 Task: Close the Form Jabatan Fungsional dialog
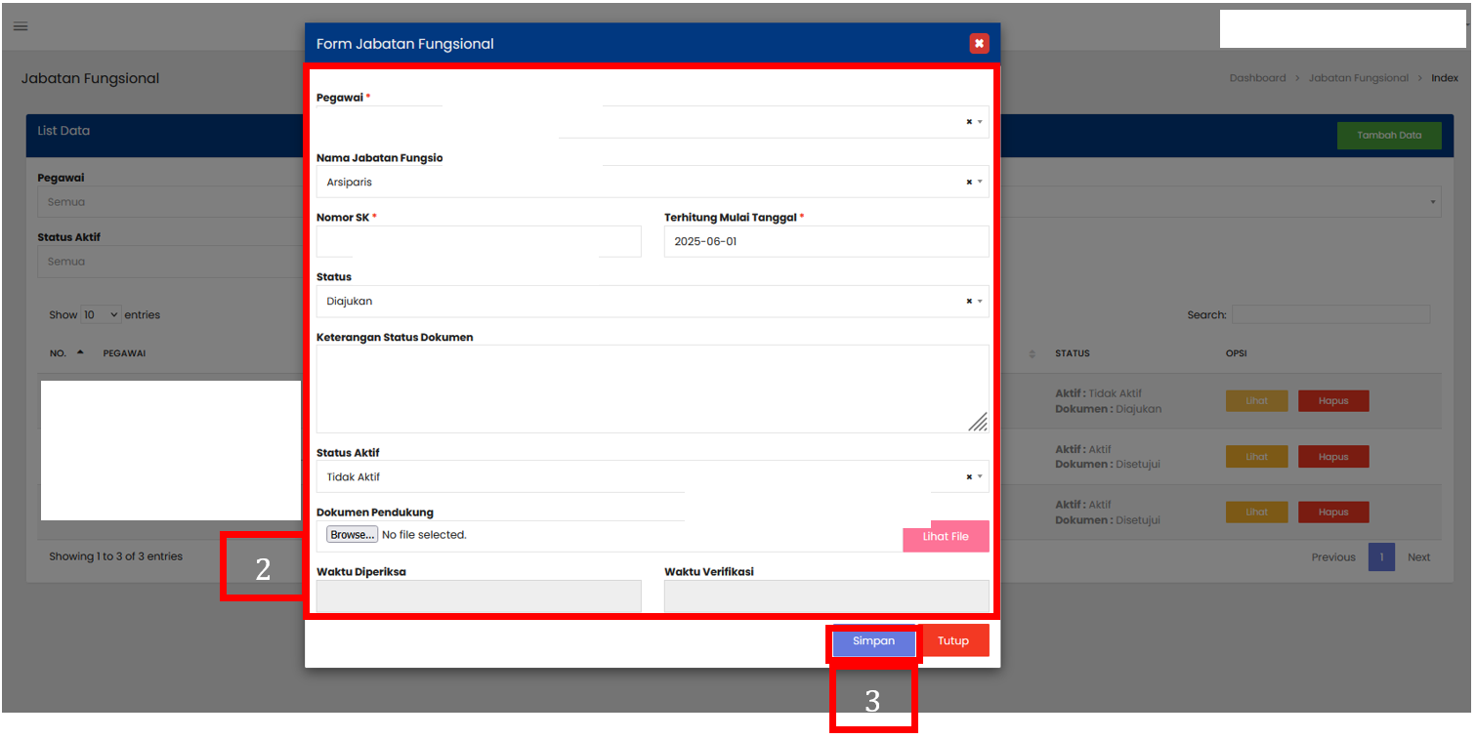[x=979, y=43]
